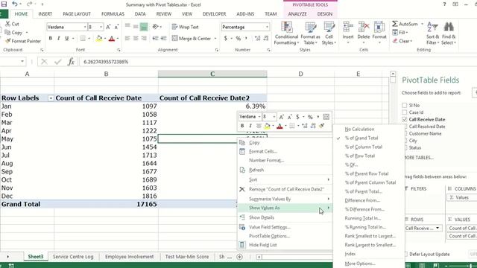Click Refresh in the context menu
This screenshot has width=477, height=268.
point(256,170)
